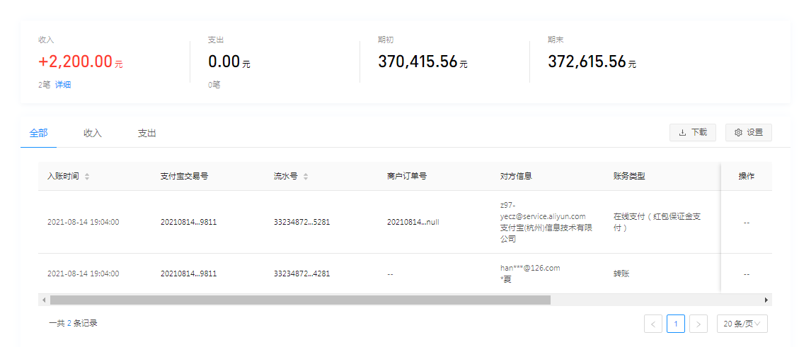The width and height of the screenshot is (799, 347).
Task: Go to previous page arrow
Action: 653,324
